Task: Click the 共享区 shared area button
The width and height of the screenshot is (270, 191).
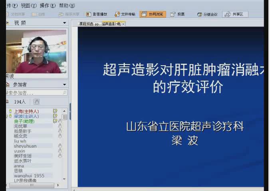Action: [x=235, y=14]
